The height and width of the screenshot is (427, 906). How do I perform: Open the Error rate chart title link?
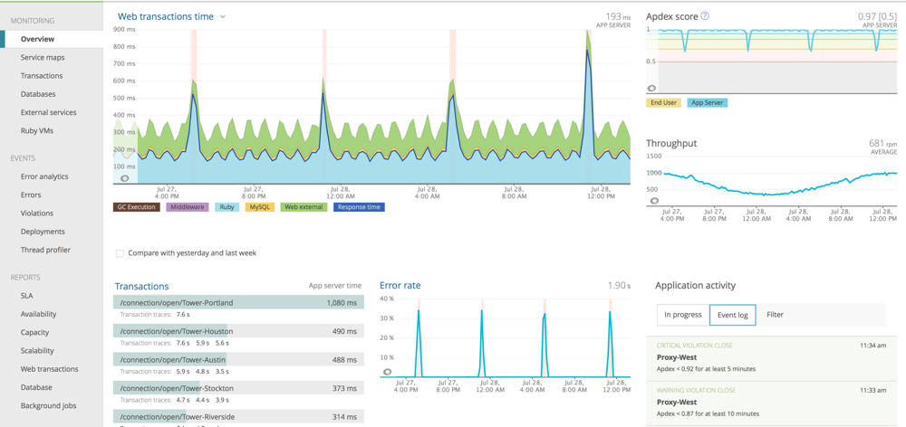point(400,286)
